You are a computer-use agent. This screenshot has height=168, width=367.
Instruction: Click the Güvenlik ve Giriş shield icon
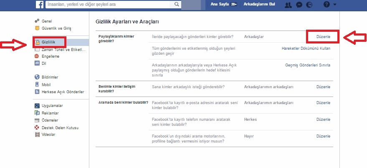point(37,28)
